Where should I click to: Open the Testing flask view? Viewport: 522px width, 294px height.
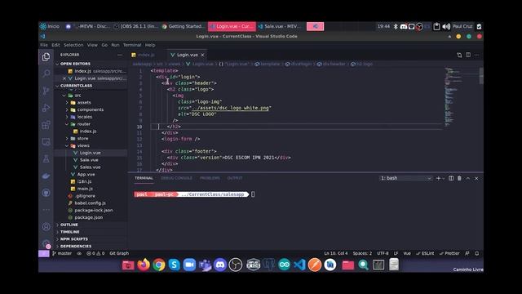[x=46, y=158]
